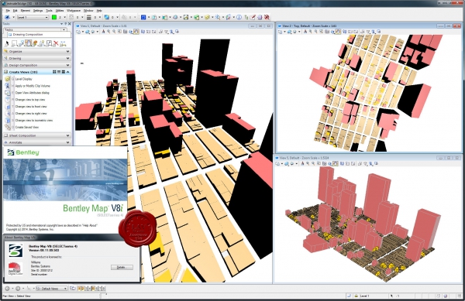465x301 pixels.
Task: Select the Element Selection arrow tool
Action: click(7, 43)
